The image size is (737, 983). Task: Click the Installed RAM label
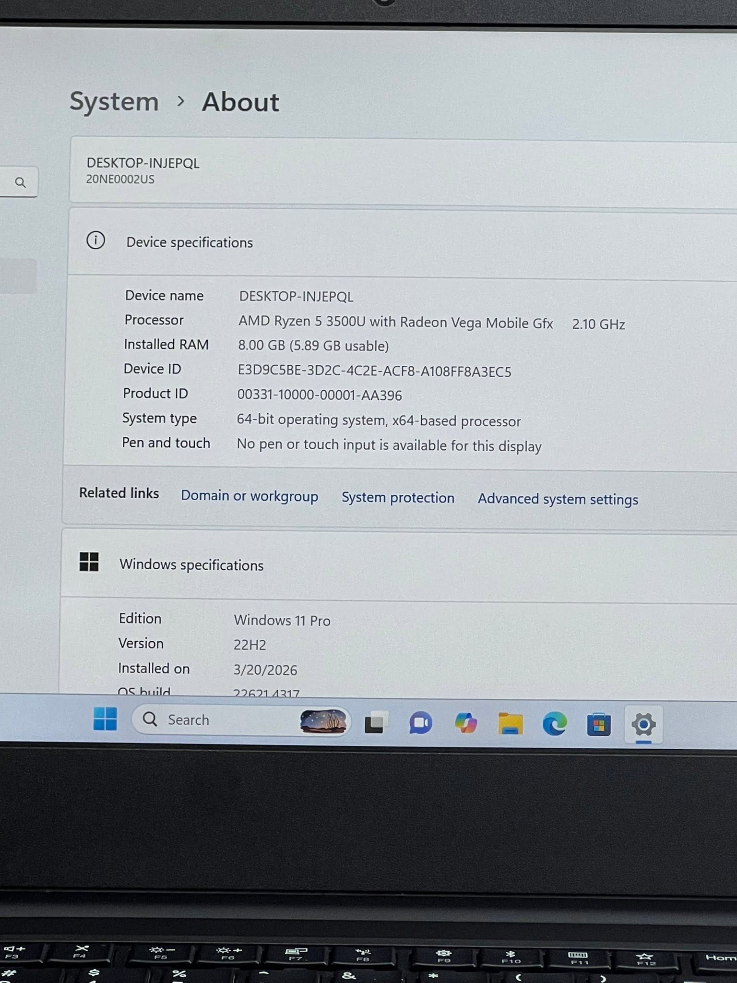coord(166,344)
